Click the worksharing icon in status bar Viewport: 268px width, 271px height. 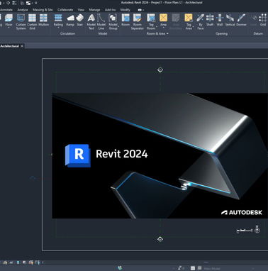[x=120, y=268]
